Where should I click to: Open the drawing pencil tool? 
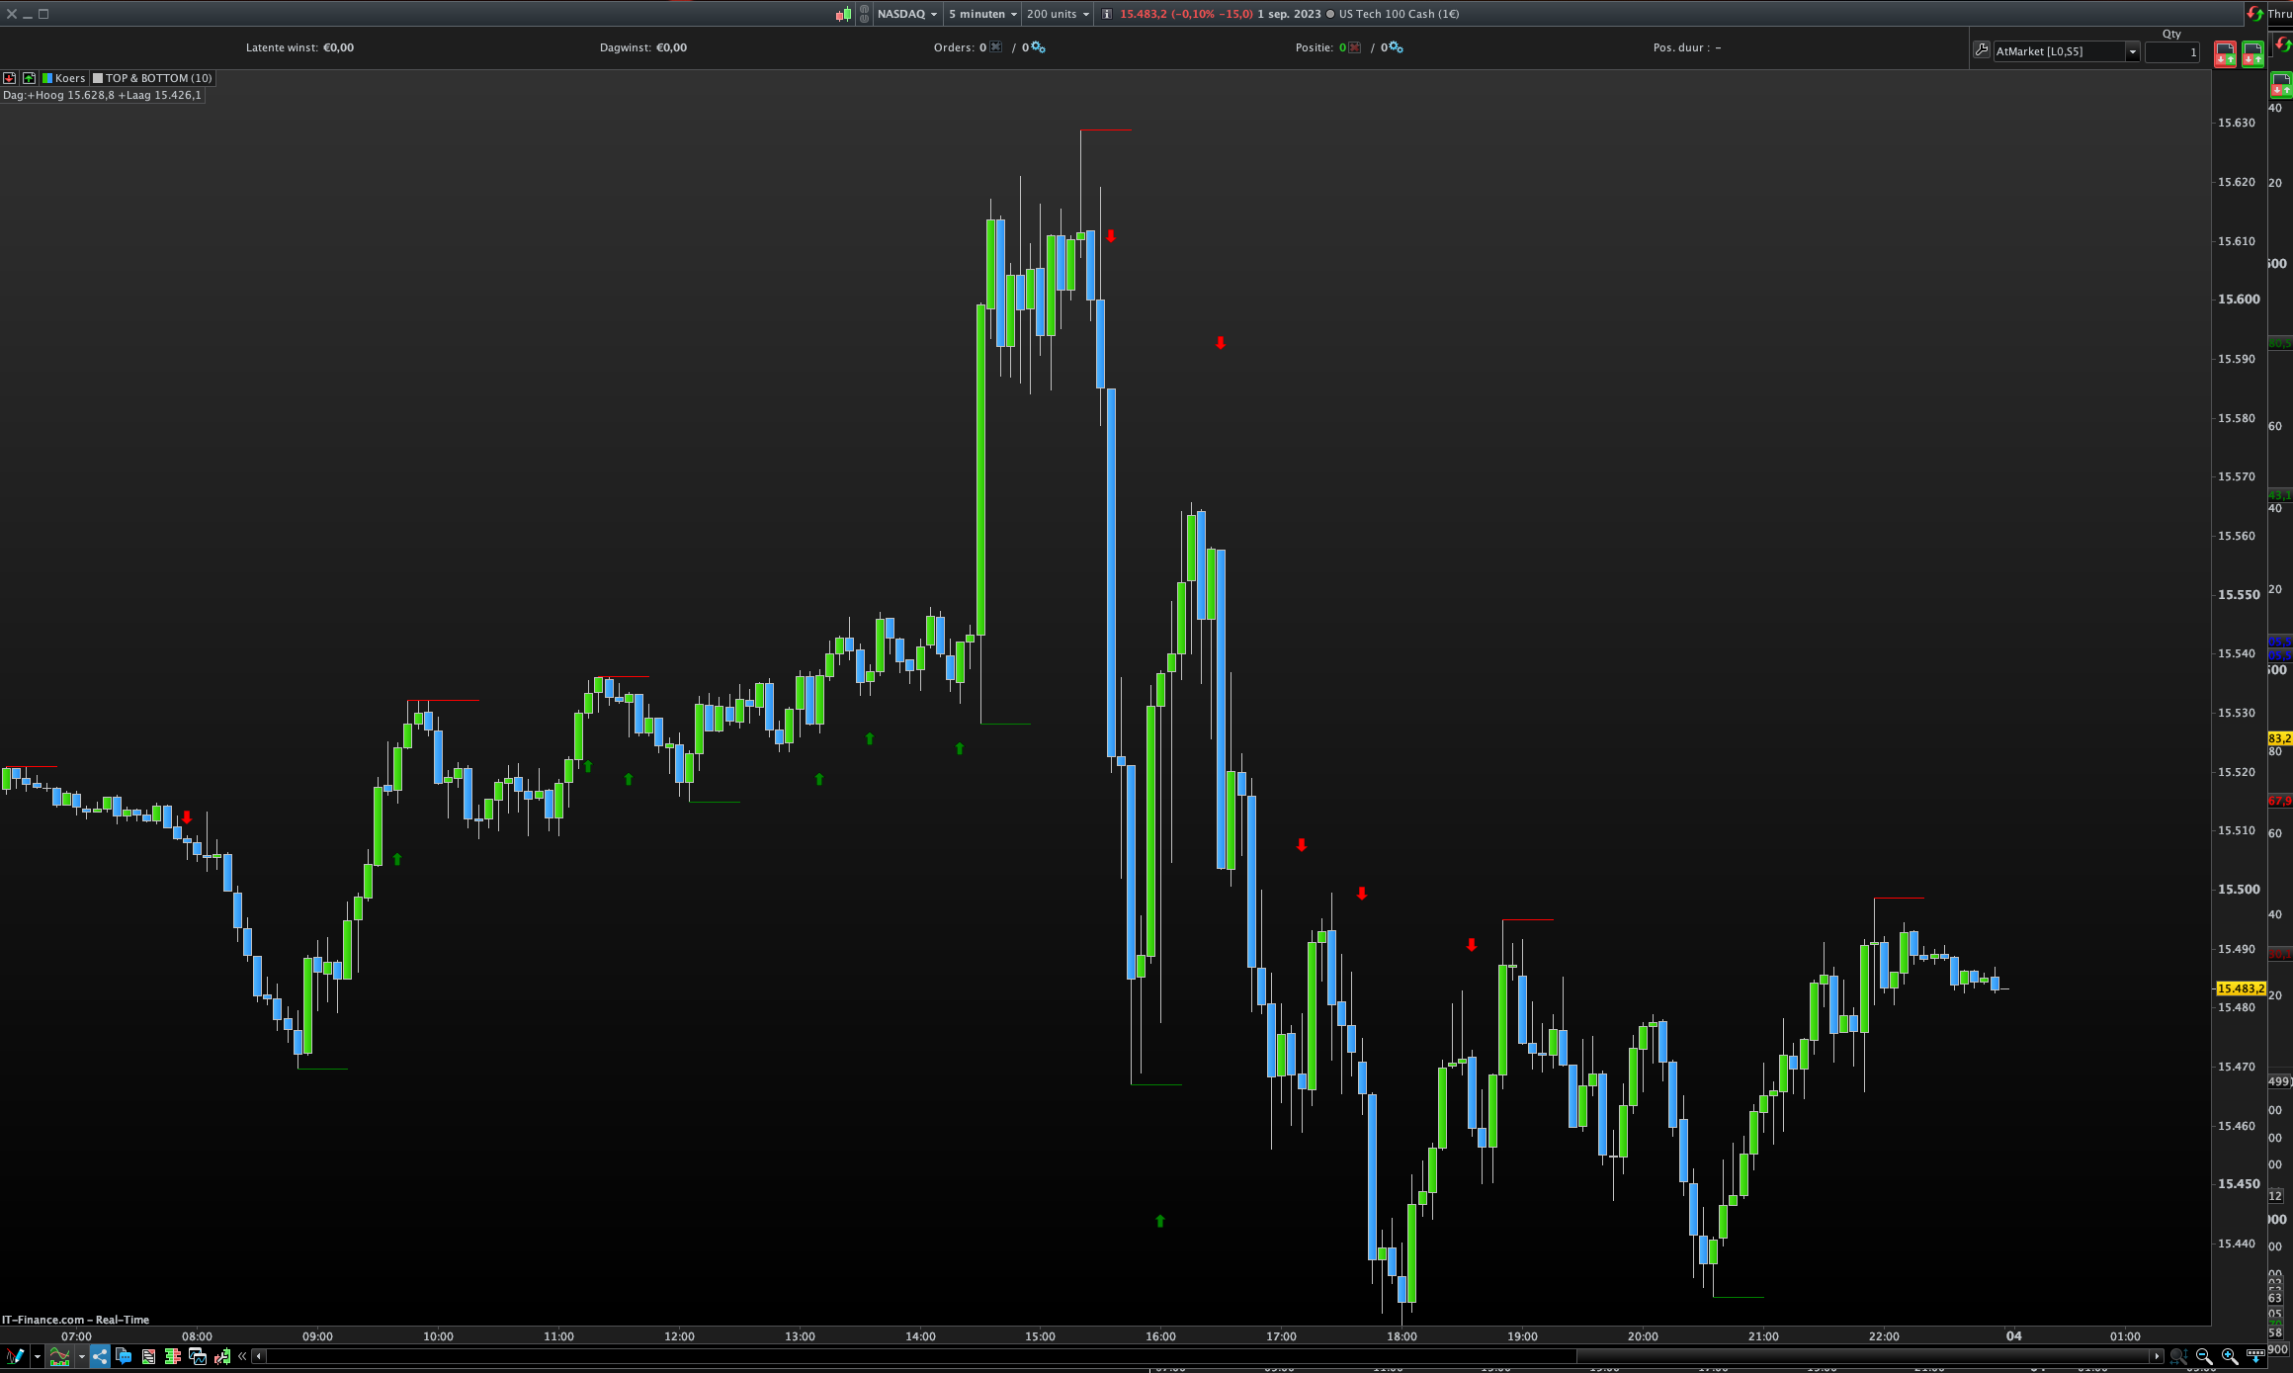click(x=14, y=1356)
